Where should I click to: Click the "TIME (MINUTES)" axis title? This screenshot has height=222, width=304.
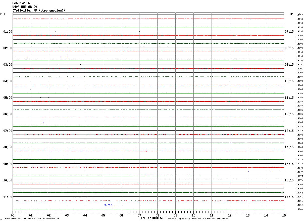151,218
